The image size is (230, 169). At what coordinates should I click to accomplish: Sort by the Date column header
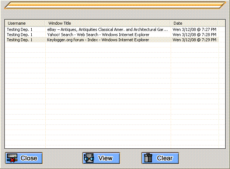[194, 23]
